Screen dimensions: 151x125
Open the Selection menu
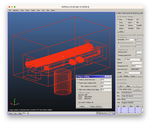pos(15,10)
